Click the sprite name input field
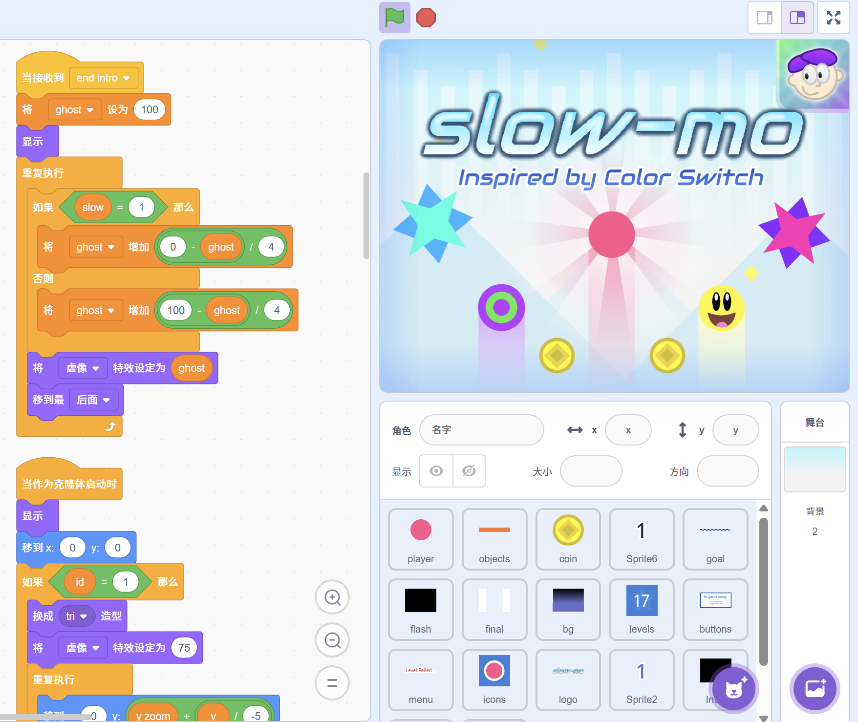 (481, 430)
